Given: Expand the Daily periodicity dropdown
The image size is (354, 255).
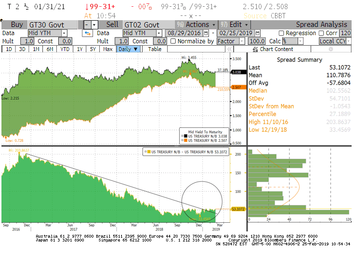Looking at the screenshot, I should click(x=128, y=49).
